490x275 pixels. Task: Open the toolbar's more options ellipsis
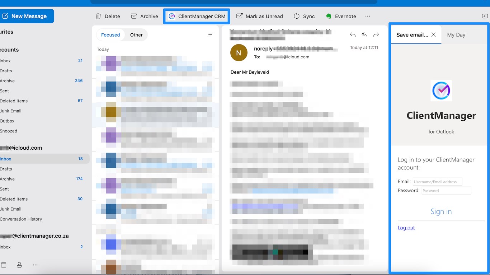tap(367, 16)
